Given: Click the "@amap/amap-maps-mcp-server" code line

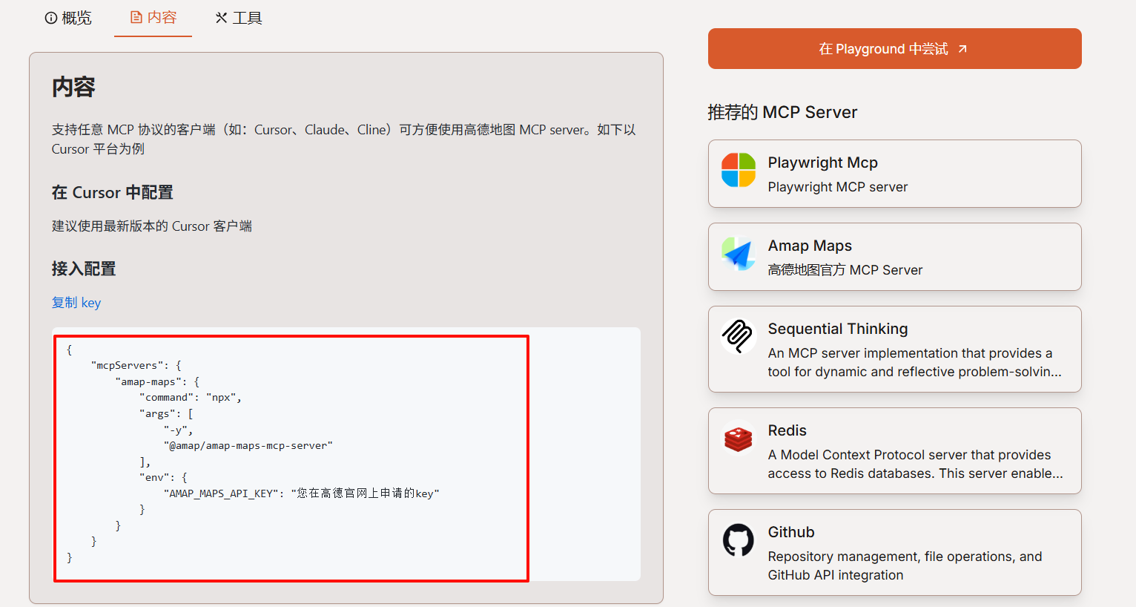Looking at the screenshot, I should tap(248, 446).
